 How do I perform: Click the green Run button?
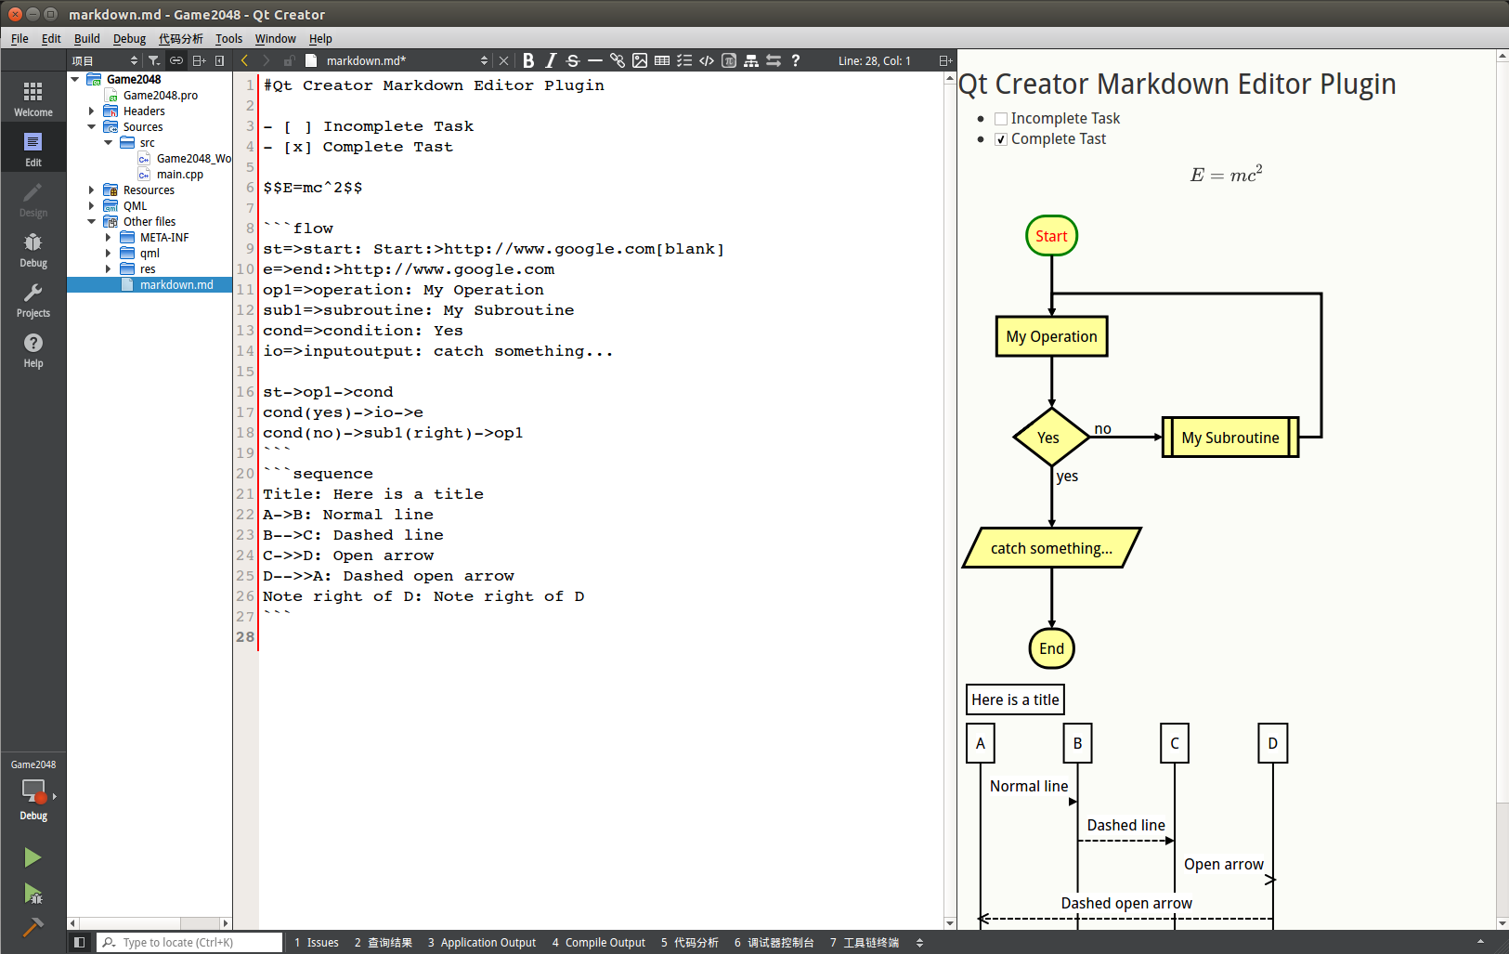tap(33, 857)
